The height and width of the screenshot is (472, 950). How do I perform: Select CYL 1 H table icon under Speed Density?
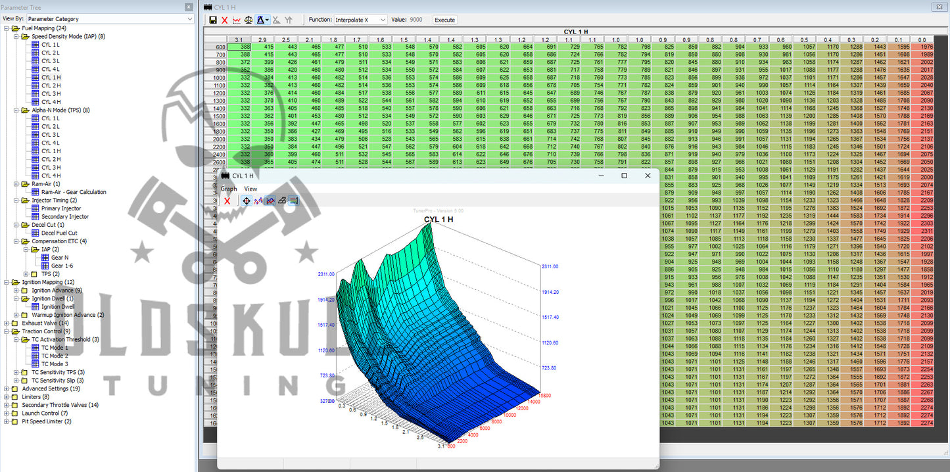(36, 78)
